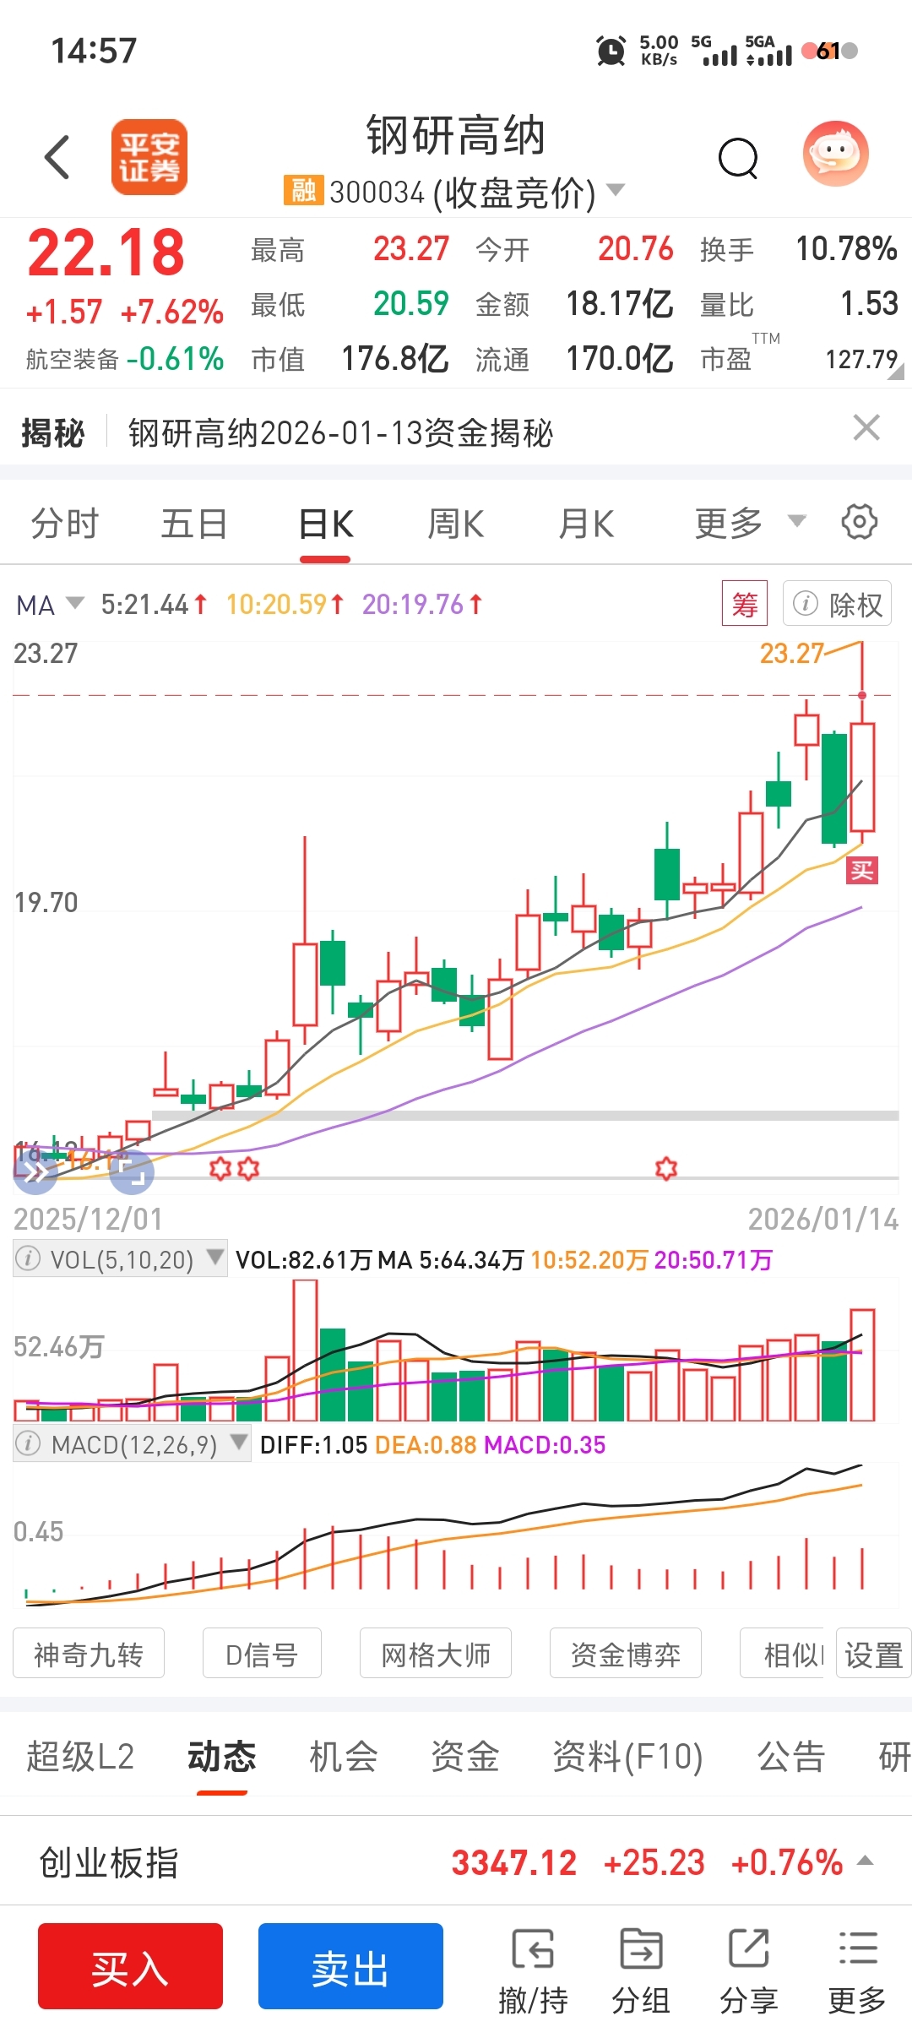912x2027 pixels.
Task: Tap the VOL info icon
Action: click(28, 1259)
